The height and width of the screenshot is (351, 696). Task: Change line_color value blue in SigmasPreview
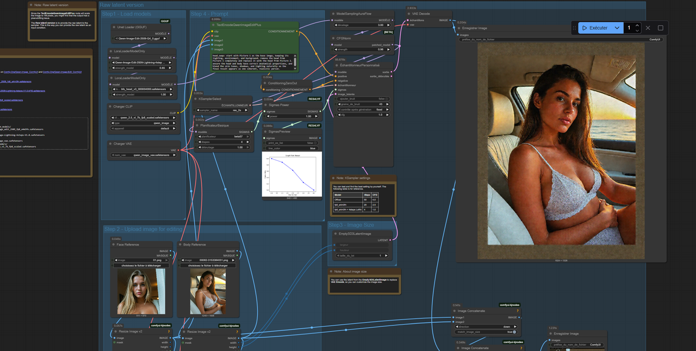(x=293, y=148)
